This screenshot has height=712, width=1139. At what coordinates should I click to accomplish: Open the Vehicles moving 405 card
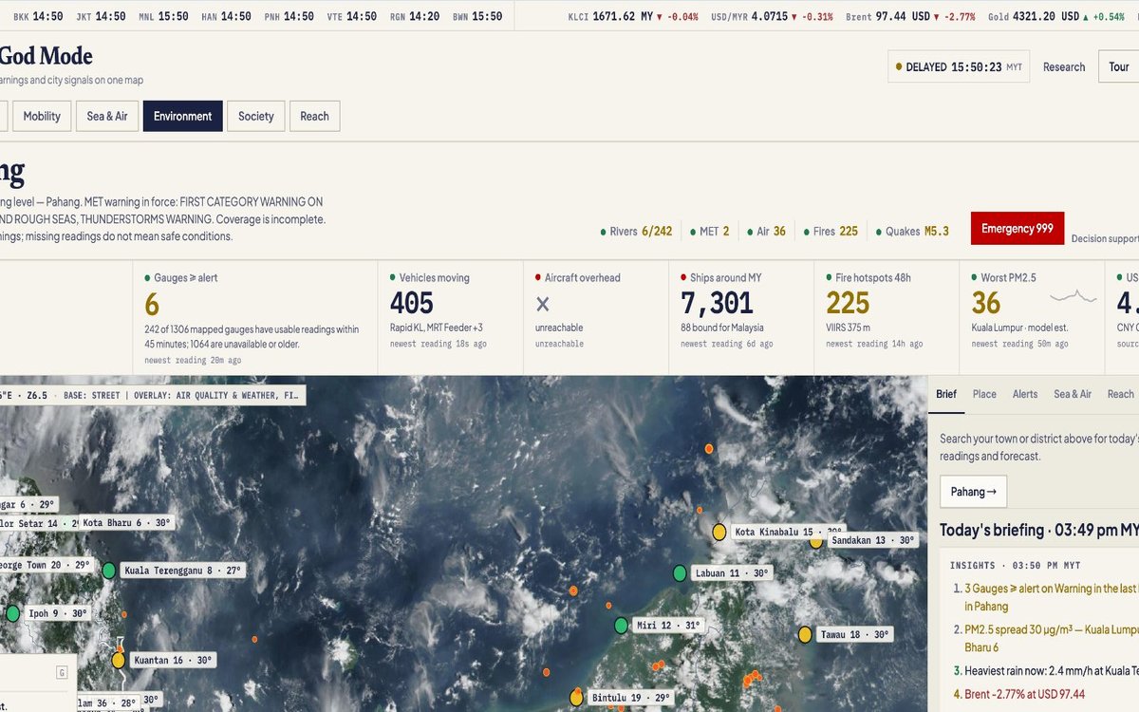450,318
